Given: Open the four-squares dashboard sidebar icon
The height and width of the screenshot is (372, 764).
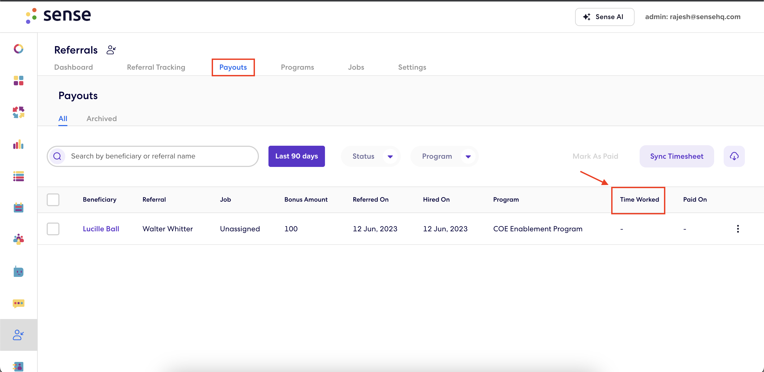Looking at the screenshot, I should (18, 81).
